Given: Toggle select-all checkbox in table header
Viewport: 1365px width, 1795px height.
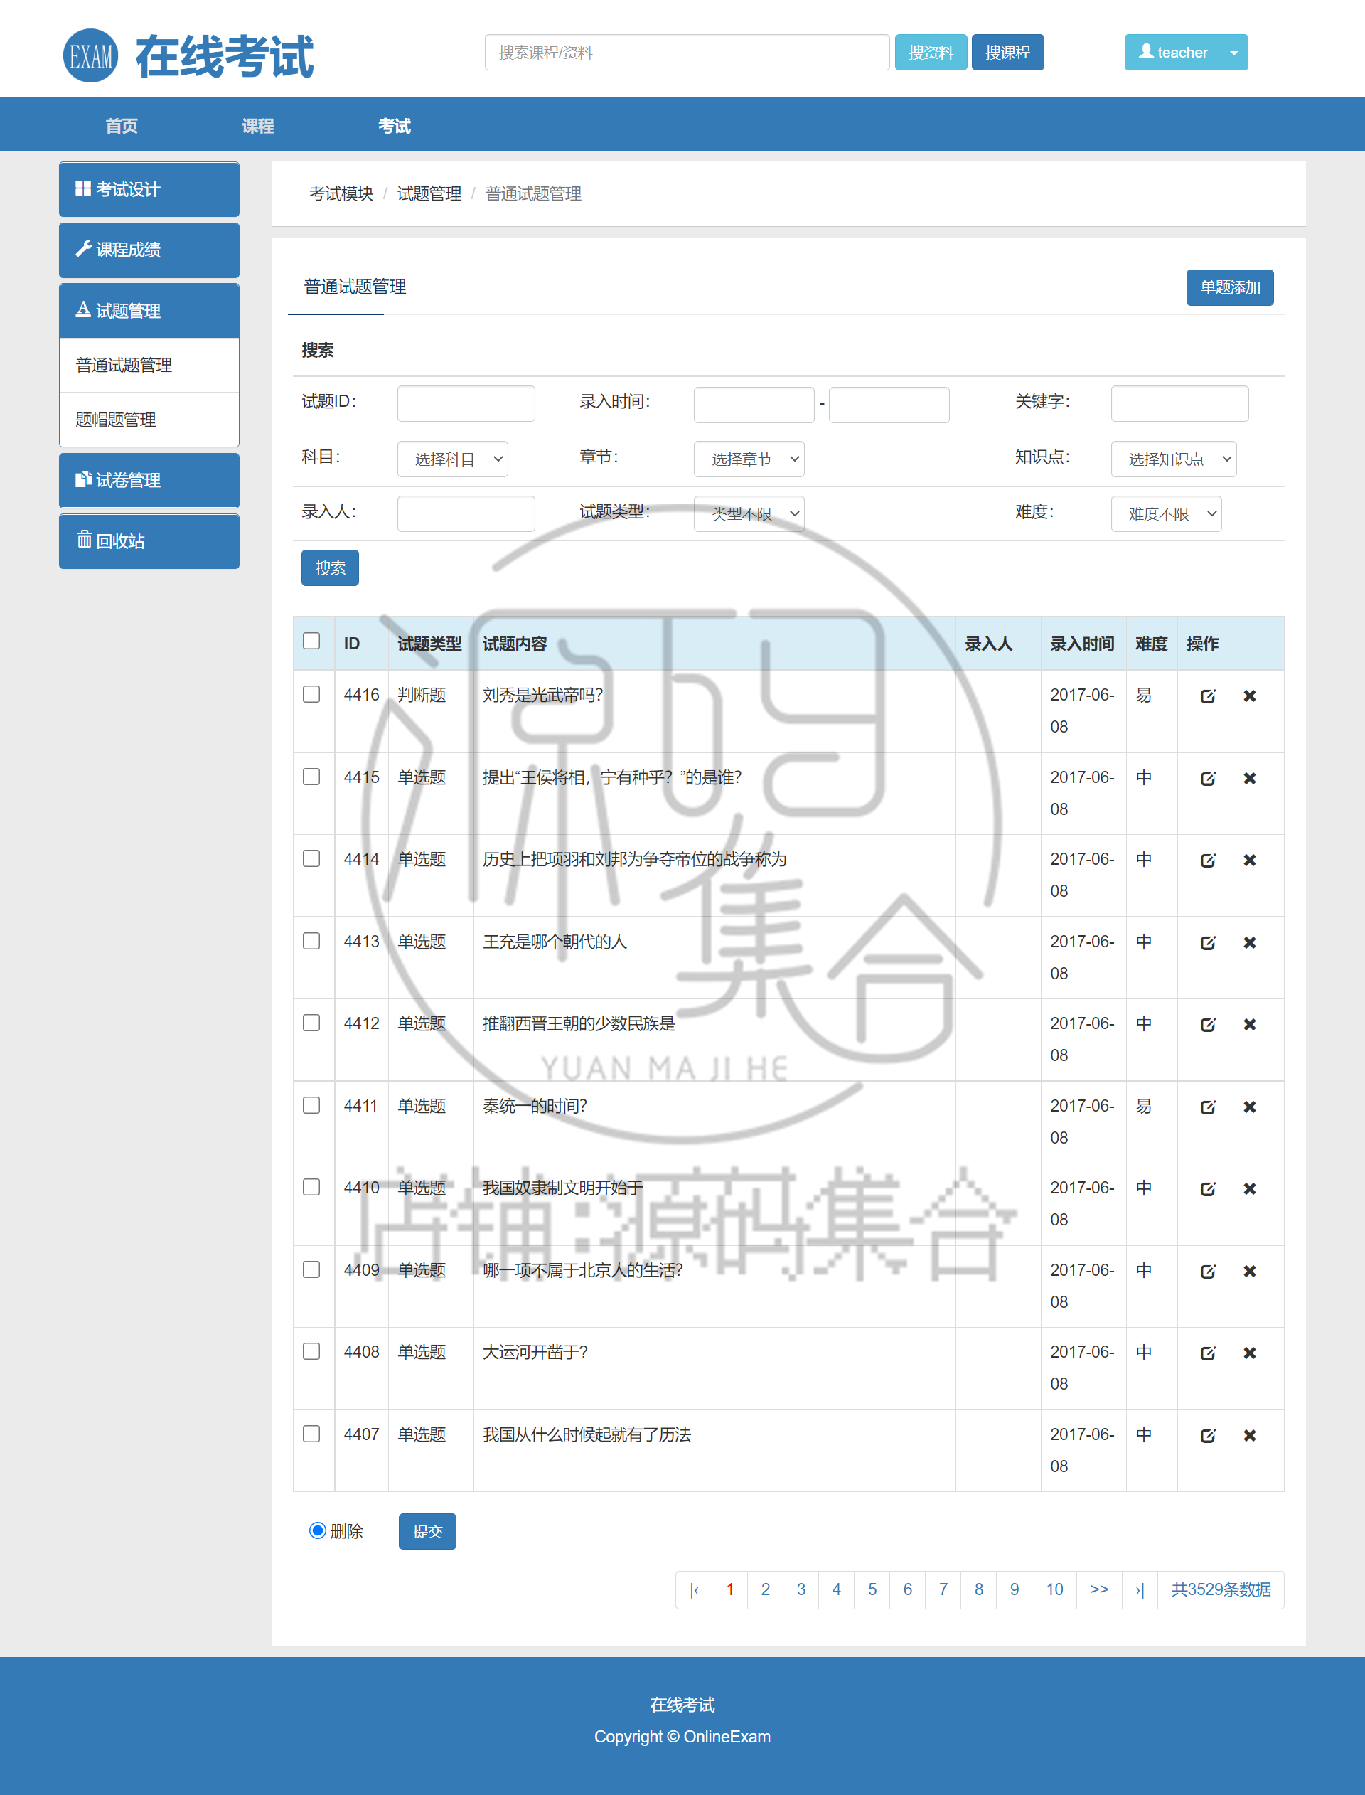Looking at the screenshot, I should pyautogui.click(x=311, y=641).
